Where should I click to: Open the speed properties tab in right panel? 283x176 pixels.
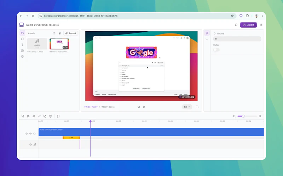[207, 39]
